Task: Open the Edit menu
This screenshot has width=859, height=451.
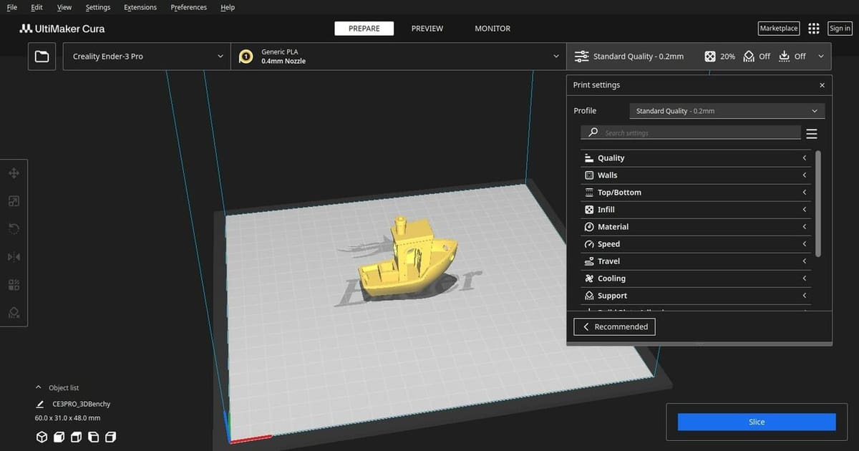Action: coord(37,7)
